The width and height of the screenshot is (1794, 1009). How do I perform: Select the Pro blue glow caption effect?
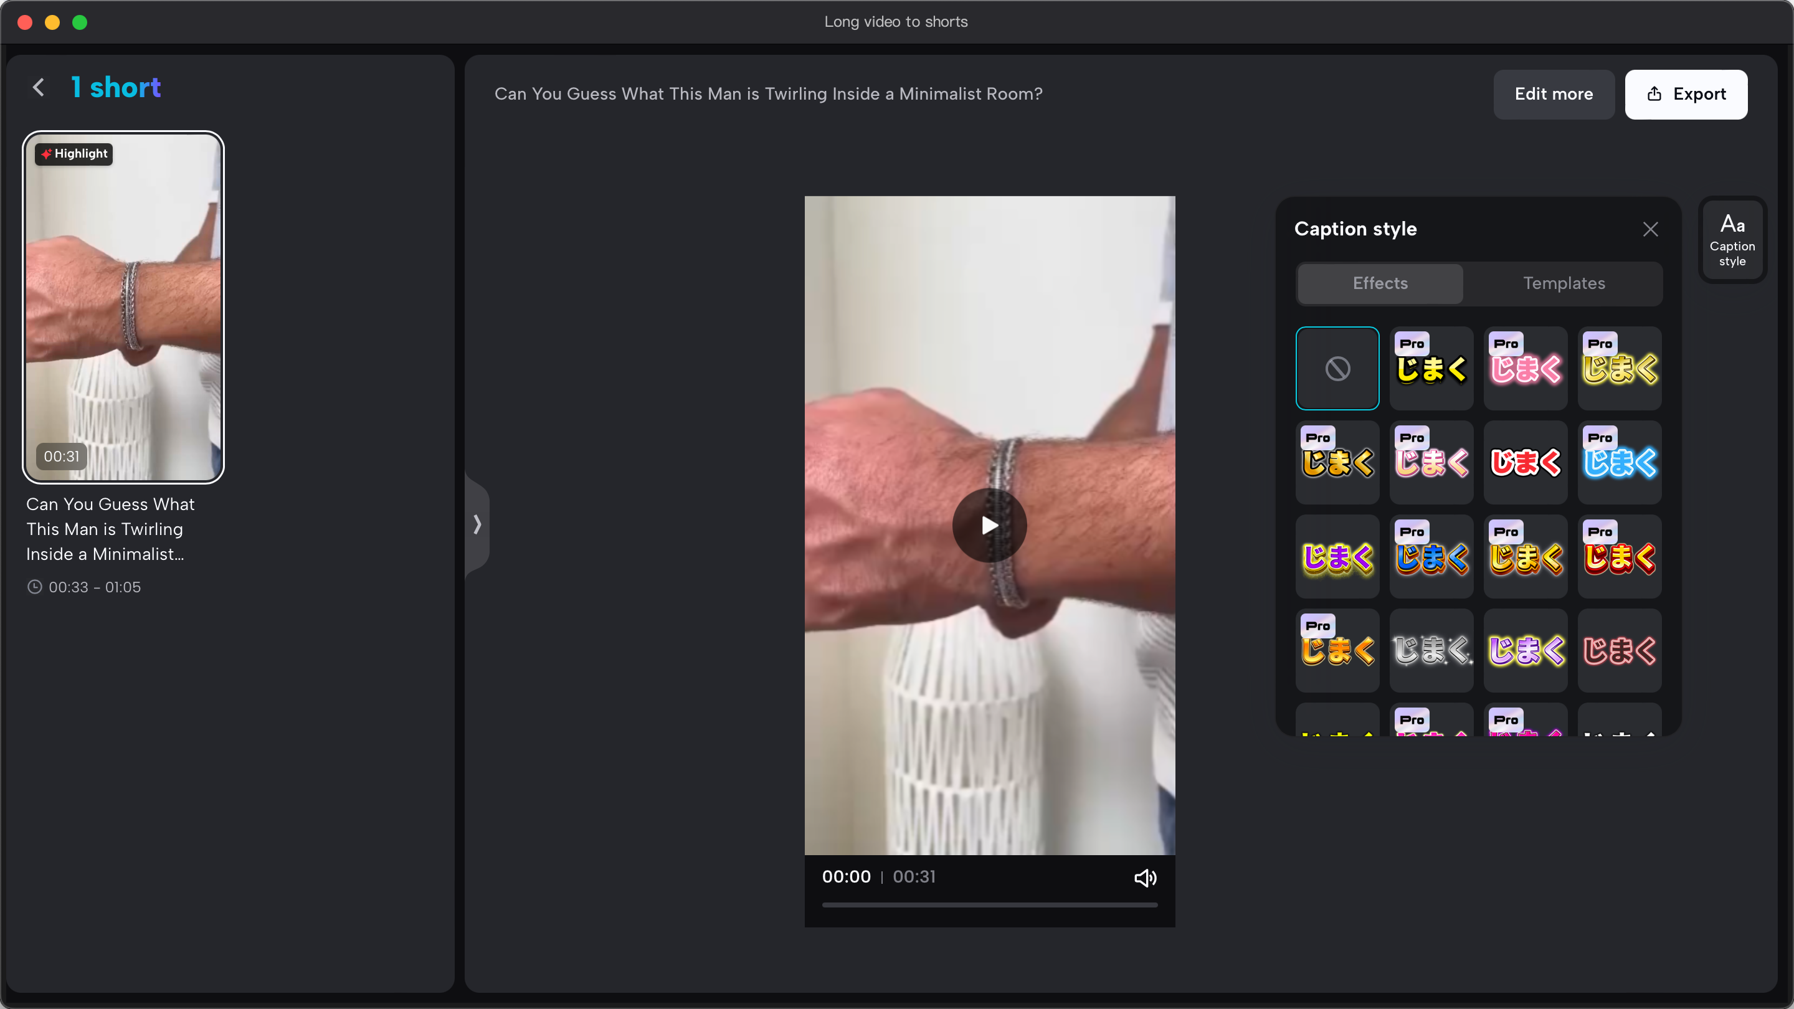coord(1618,462)
